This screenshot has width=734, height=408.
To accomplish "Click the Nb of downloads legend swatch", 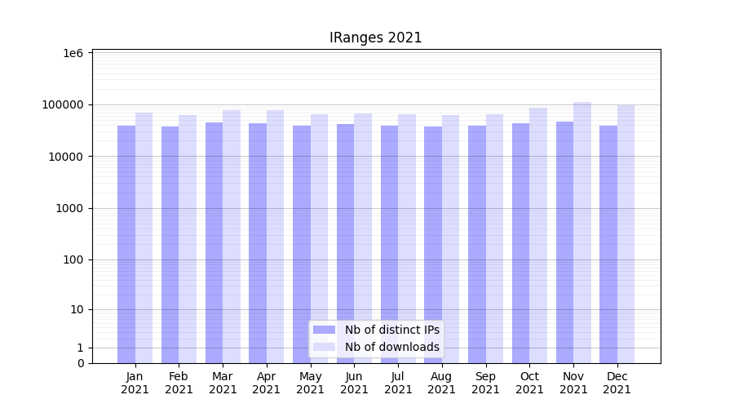I will coord(324,347).
